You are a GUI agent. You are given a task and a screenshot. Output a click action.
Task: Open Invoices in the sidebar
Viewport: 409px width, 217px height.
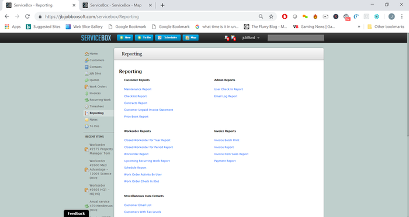click(x=92, y=93)
